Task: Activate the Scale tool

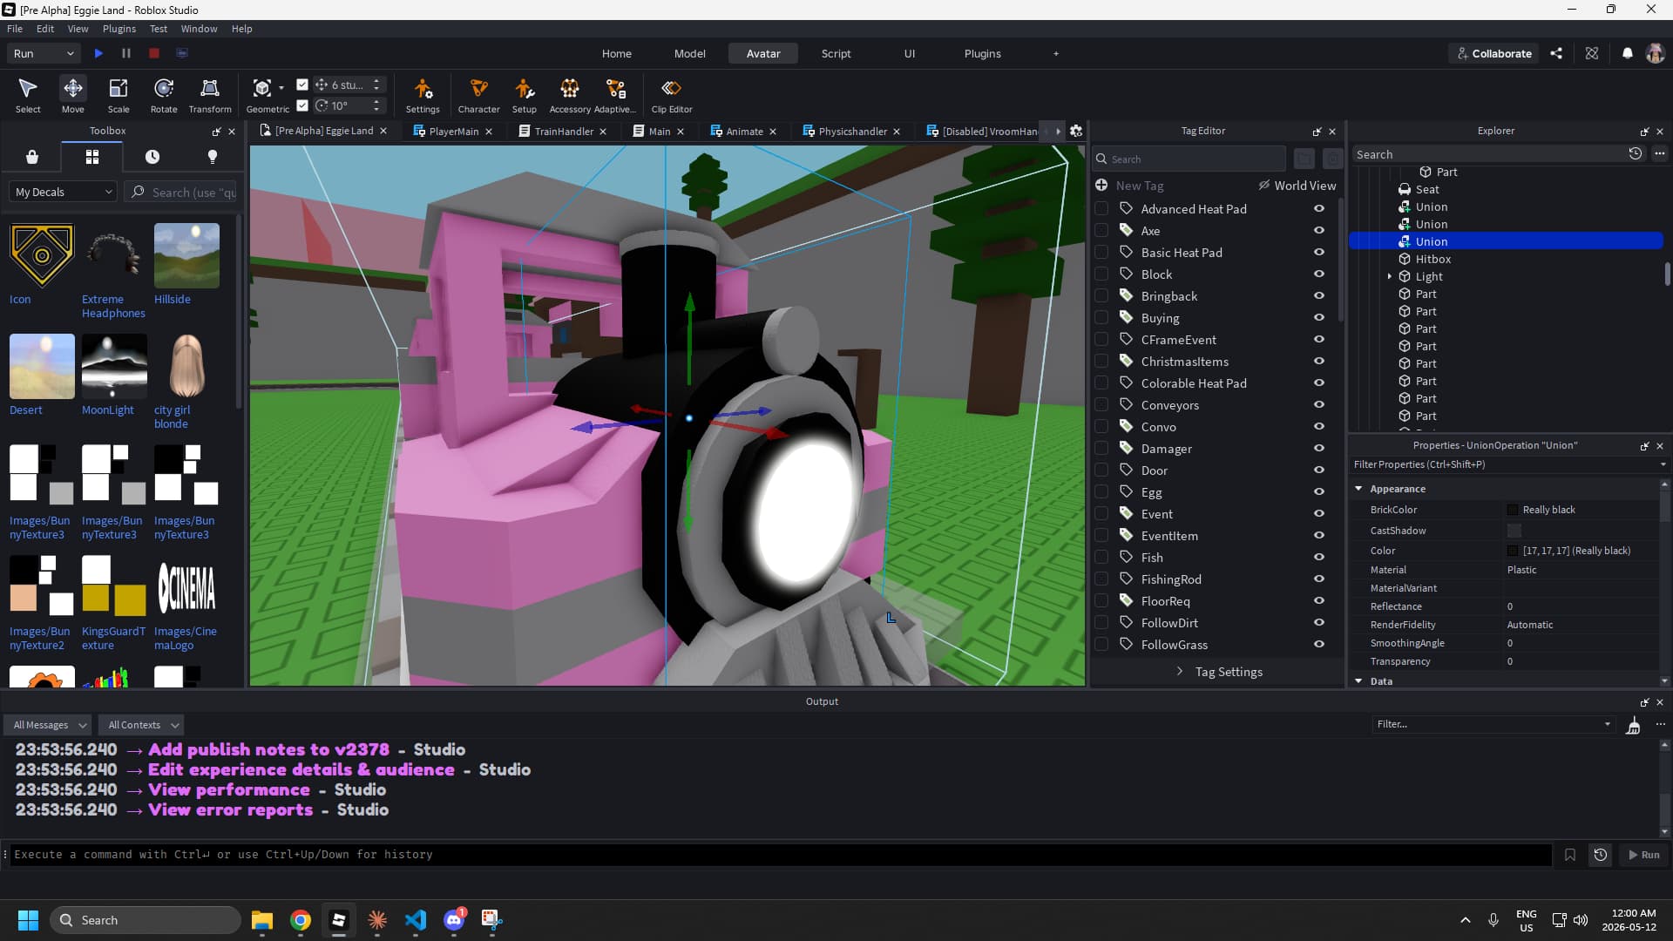Action: [x=119, y=95]
